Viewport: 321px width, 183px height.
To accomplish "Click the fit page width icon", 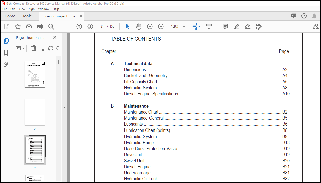I will (x=195, y=27).
